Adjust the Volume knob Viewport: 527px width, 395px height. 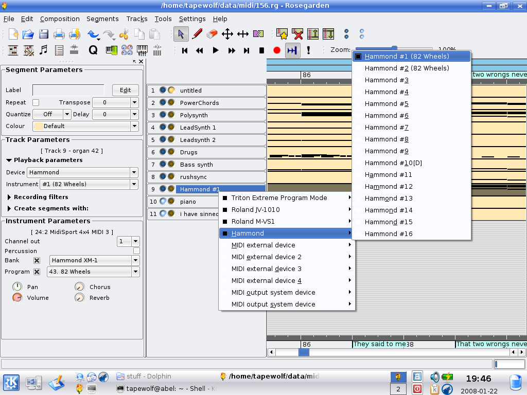click(x=17, y=298)
